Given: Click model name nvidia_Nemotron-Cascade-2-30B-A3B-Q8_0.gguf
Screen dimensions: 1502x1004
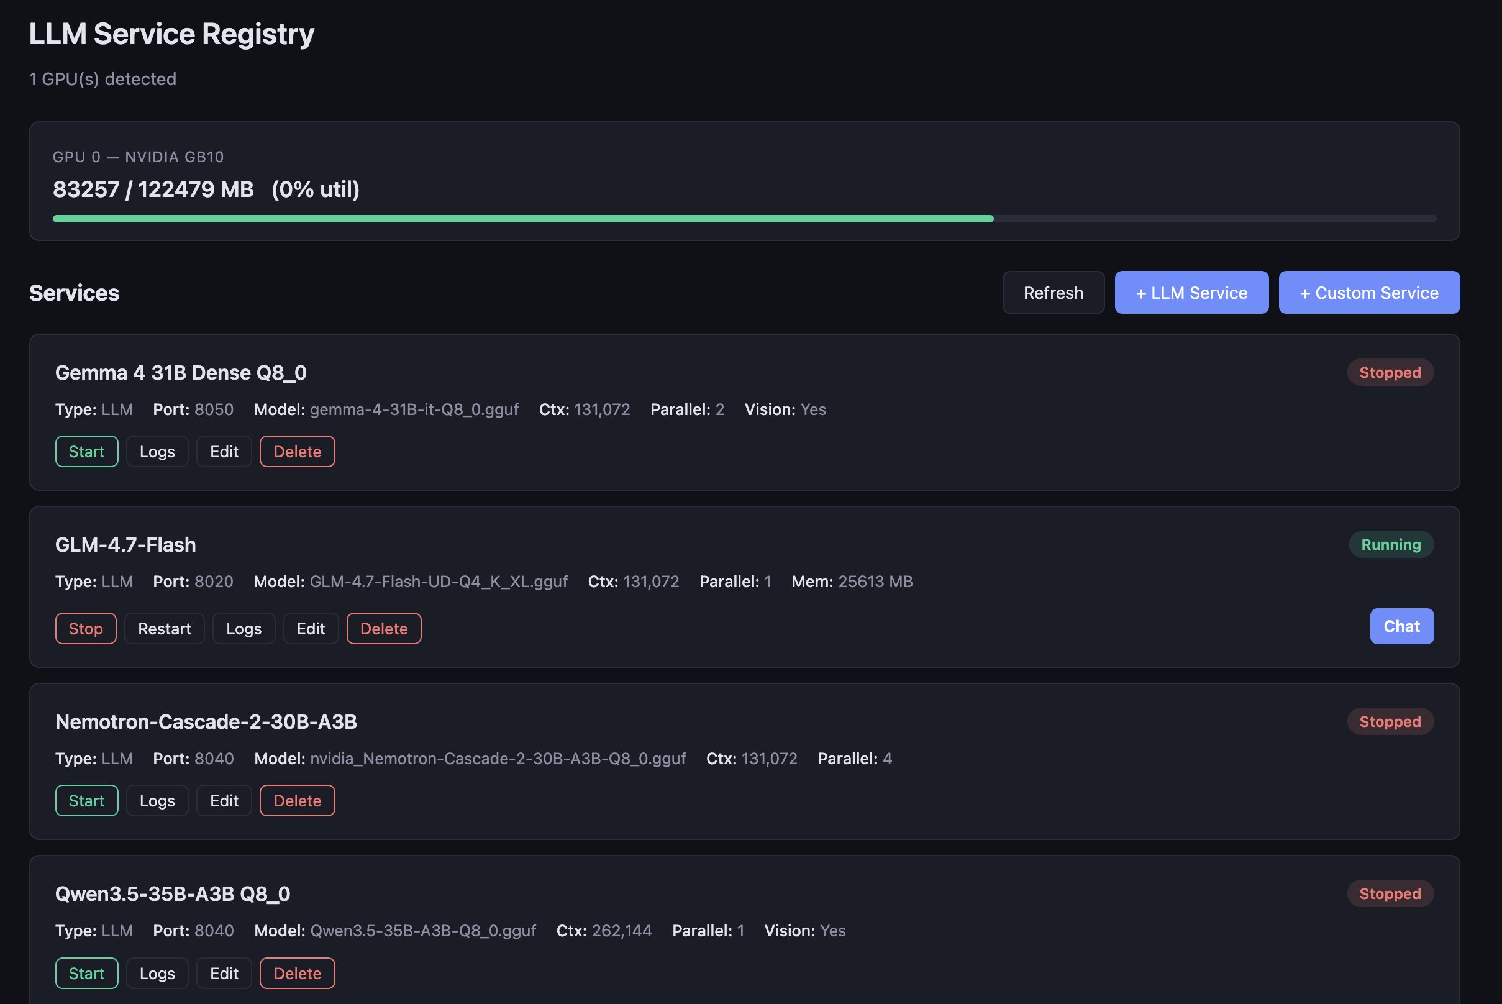Looking at the screenshot, I should [498, 759].
